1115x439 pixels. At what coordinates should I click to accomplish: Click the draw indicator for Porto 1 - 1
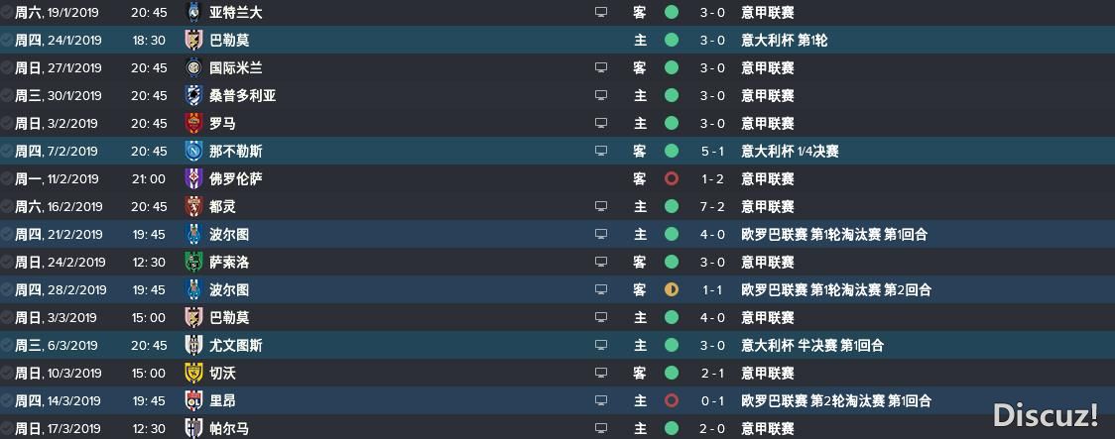(672, 289)
